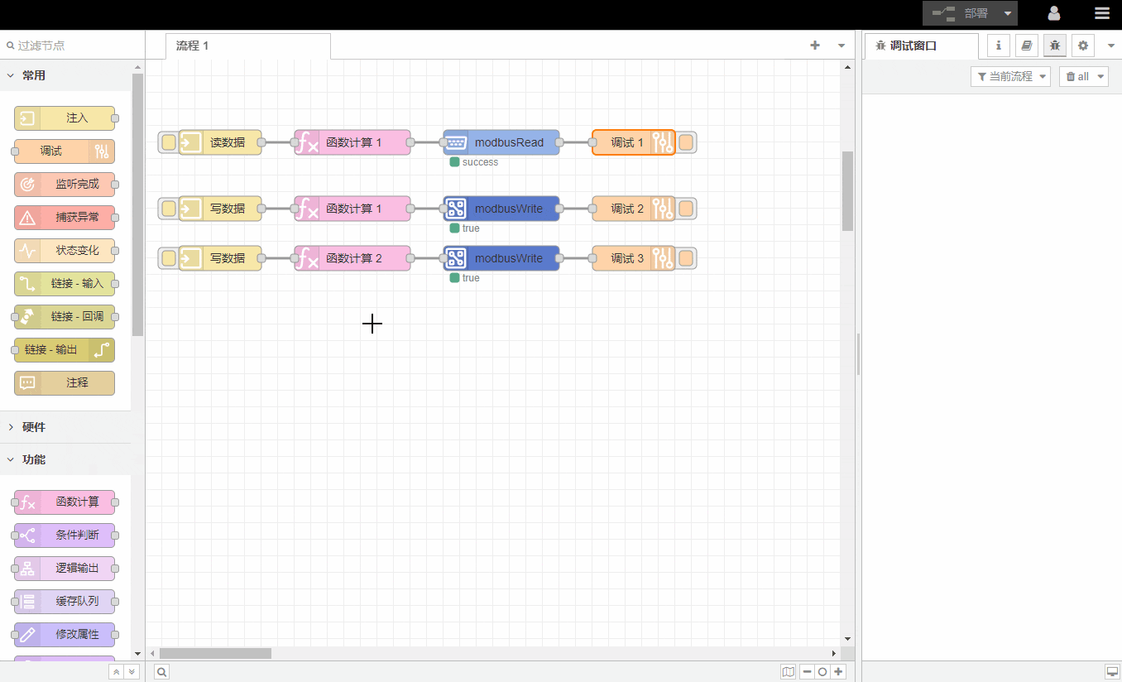Add a new flow tab
The height and width of the screenshot is (682, 1122).
pyautogui.click(x=815, y=46)
